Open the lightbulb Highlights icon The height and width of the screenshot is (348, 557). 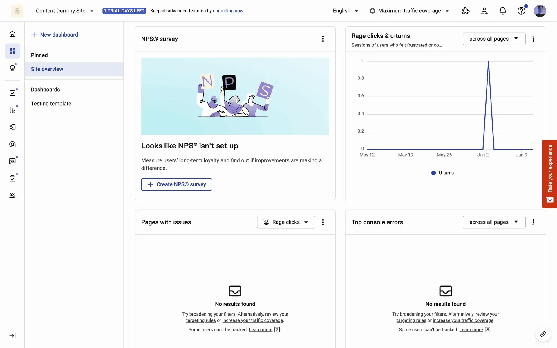point(12,68)
